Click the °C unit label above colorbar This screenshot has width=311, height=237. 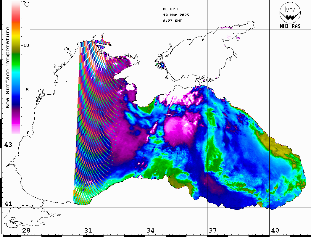point(26,4)
